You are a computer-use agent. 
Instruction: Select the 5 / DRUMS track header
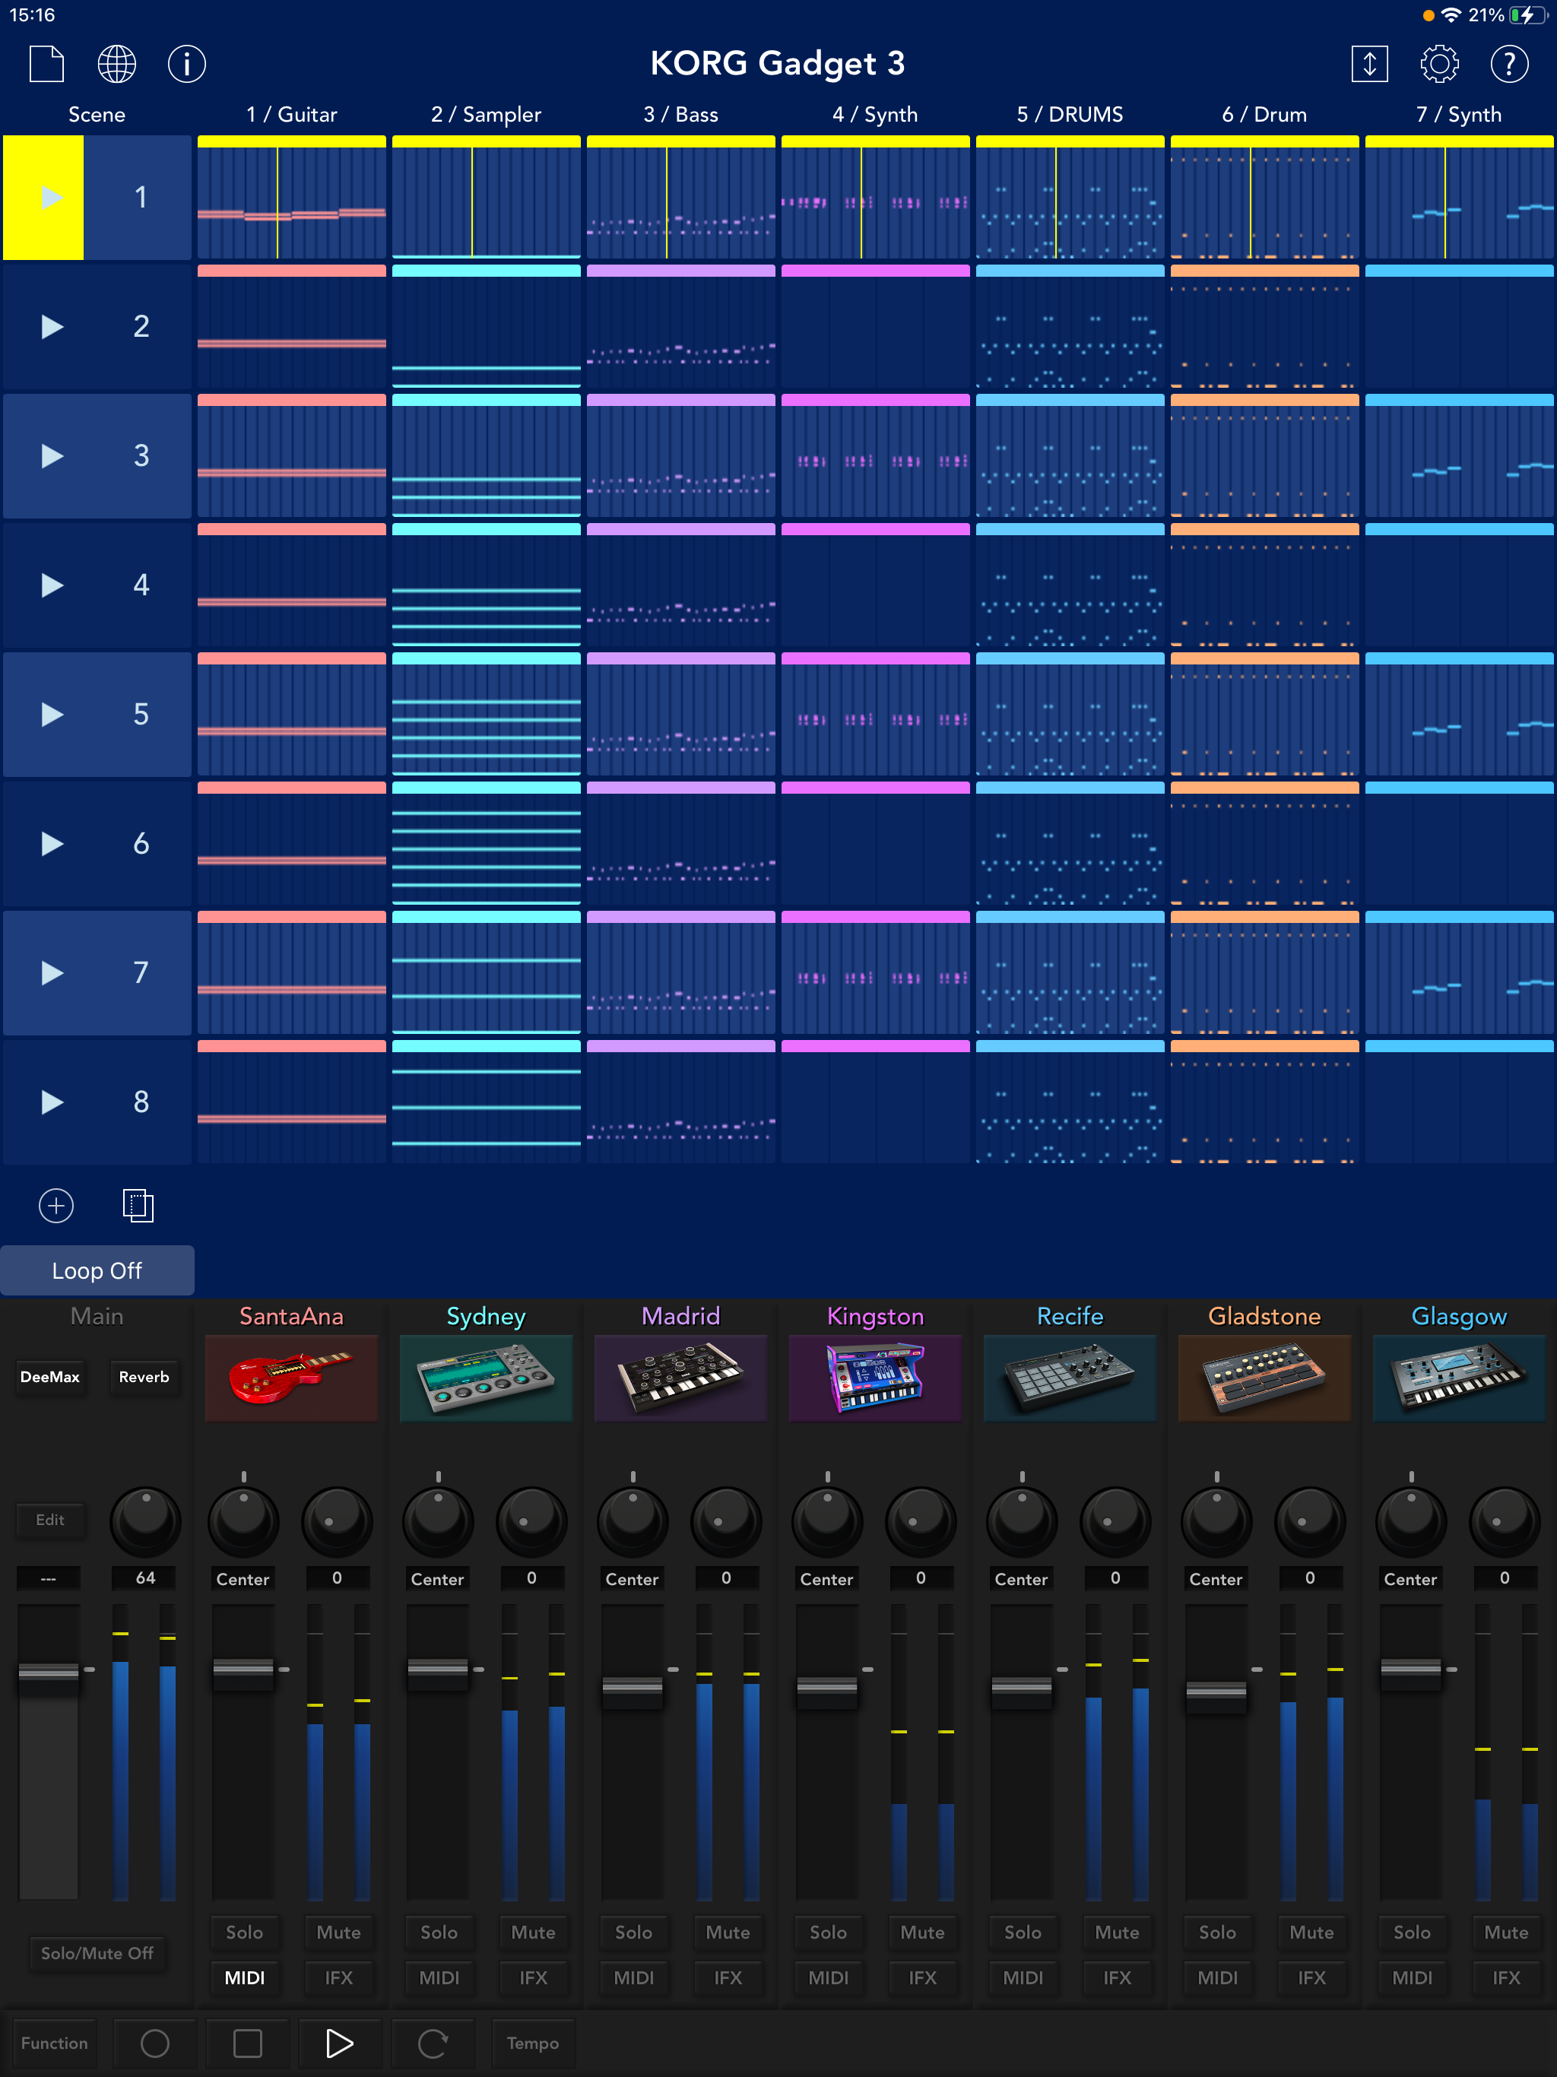[1069, 113]
